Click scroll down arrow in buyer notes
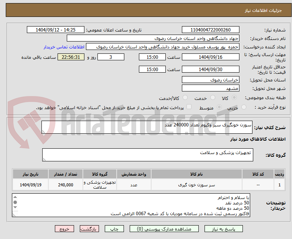The image size is (292, 239). (15, 207)
